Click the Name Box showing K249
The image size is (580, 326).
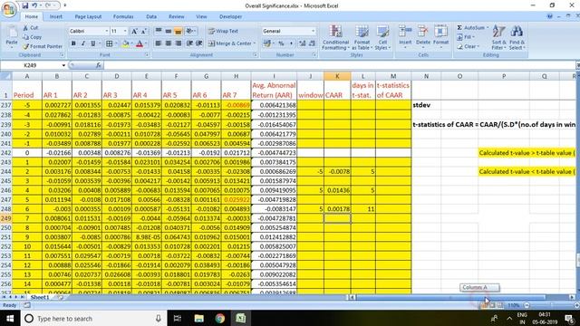click(30, 65)
